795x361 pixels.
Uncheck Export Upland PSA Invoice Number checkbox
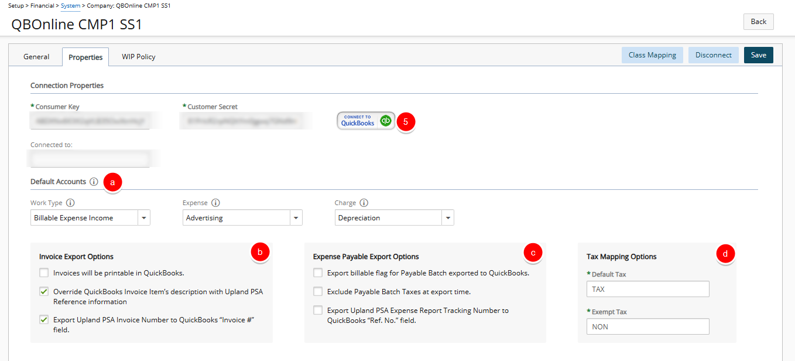pyautogui.click(x=44, y=319)
